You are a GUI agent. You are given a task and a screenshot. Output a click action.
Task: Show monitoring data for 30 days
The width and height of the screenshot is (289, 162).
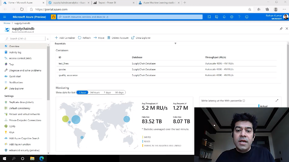pos(119,93)
